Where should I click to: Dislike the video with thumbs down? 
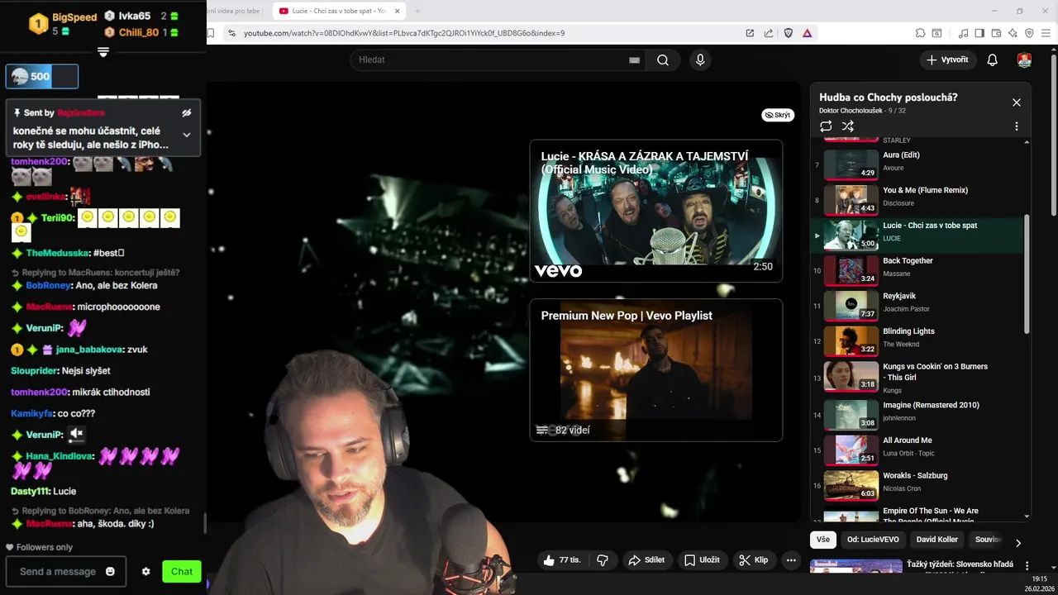(x=603, y=559)
